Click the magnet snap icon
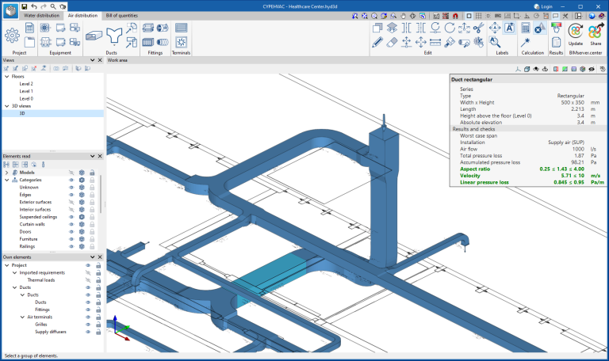Screen dimensions: 609x361 [455, 16]
